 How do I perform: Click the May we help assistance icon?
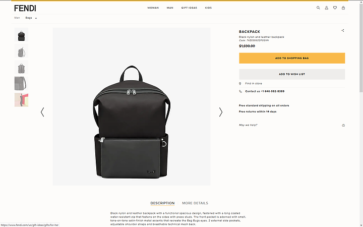click(x=343, y=125)
